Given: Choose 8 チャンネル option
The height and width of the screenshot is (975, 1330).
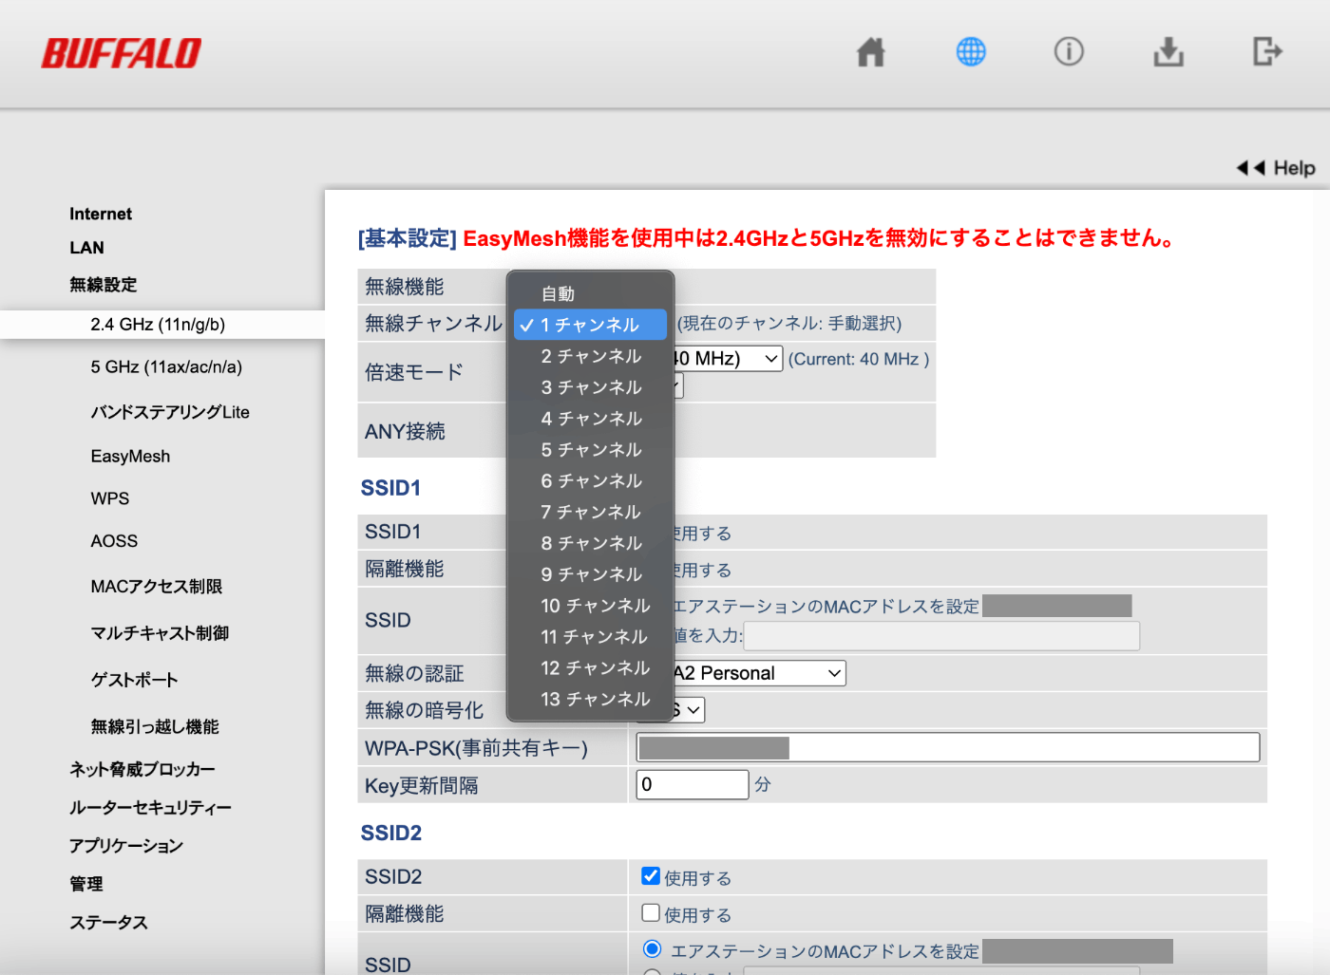Looking at the screenshot, I should (590, 543).
